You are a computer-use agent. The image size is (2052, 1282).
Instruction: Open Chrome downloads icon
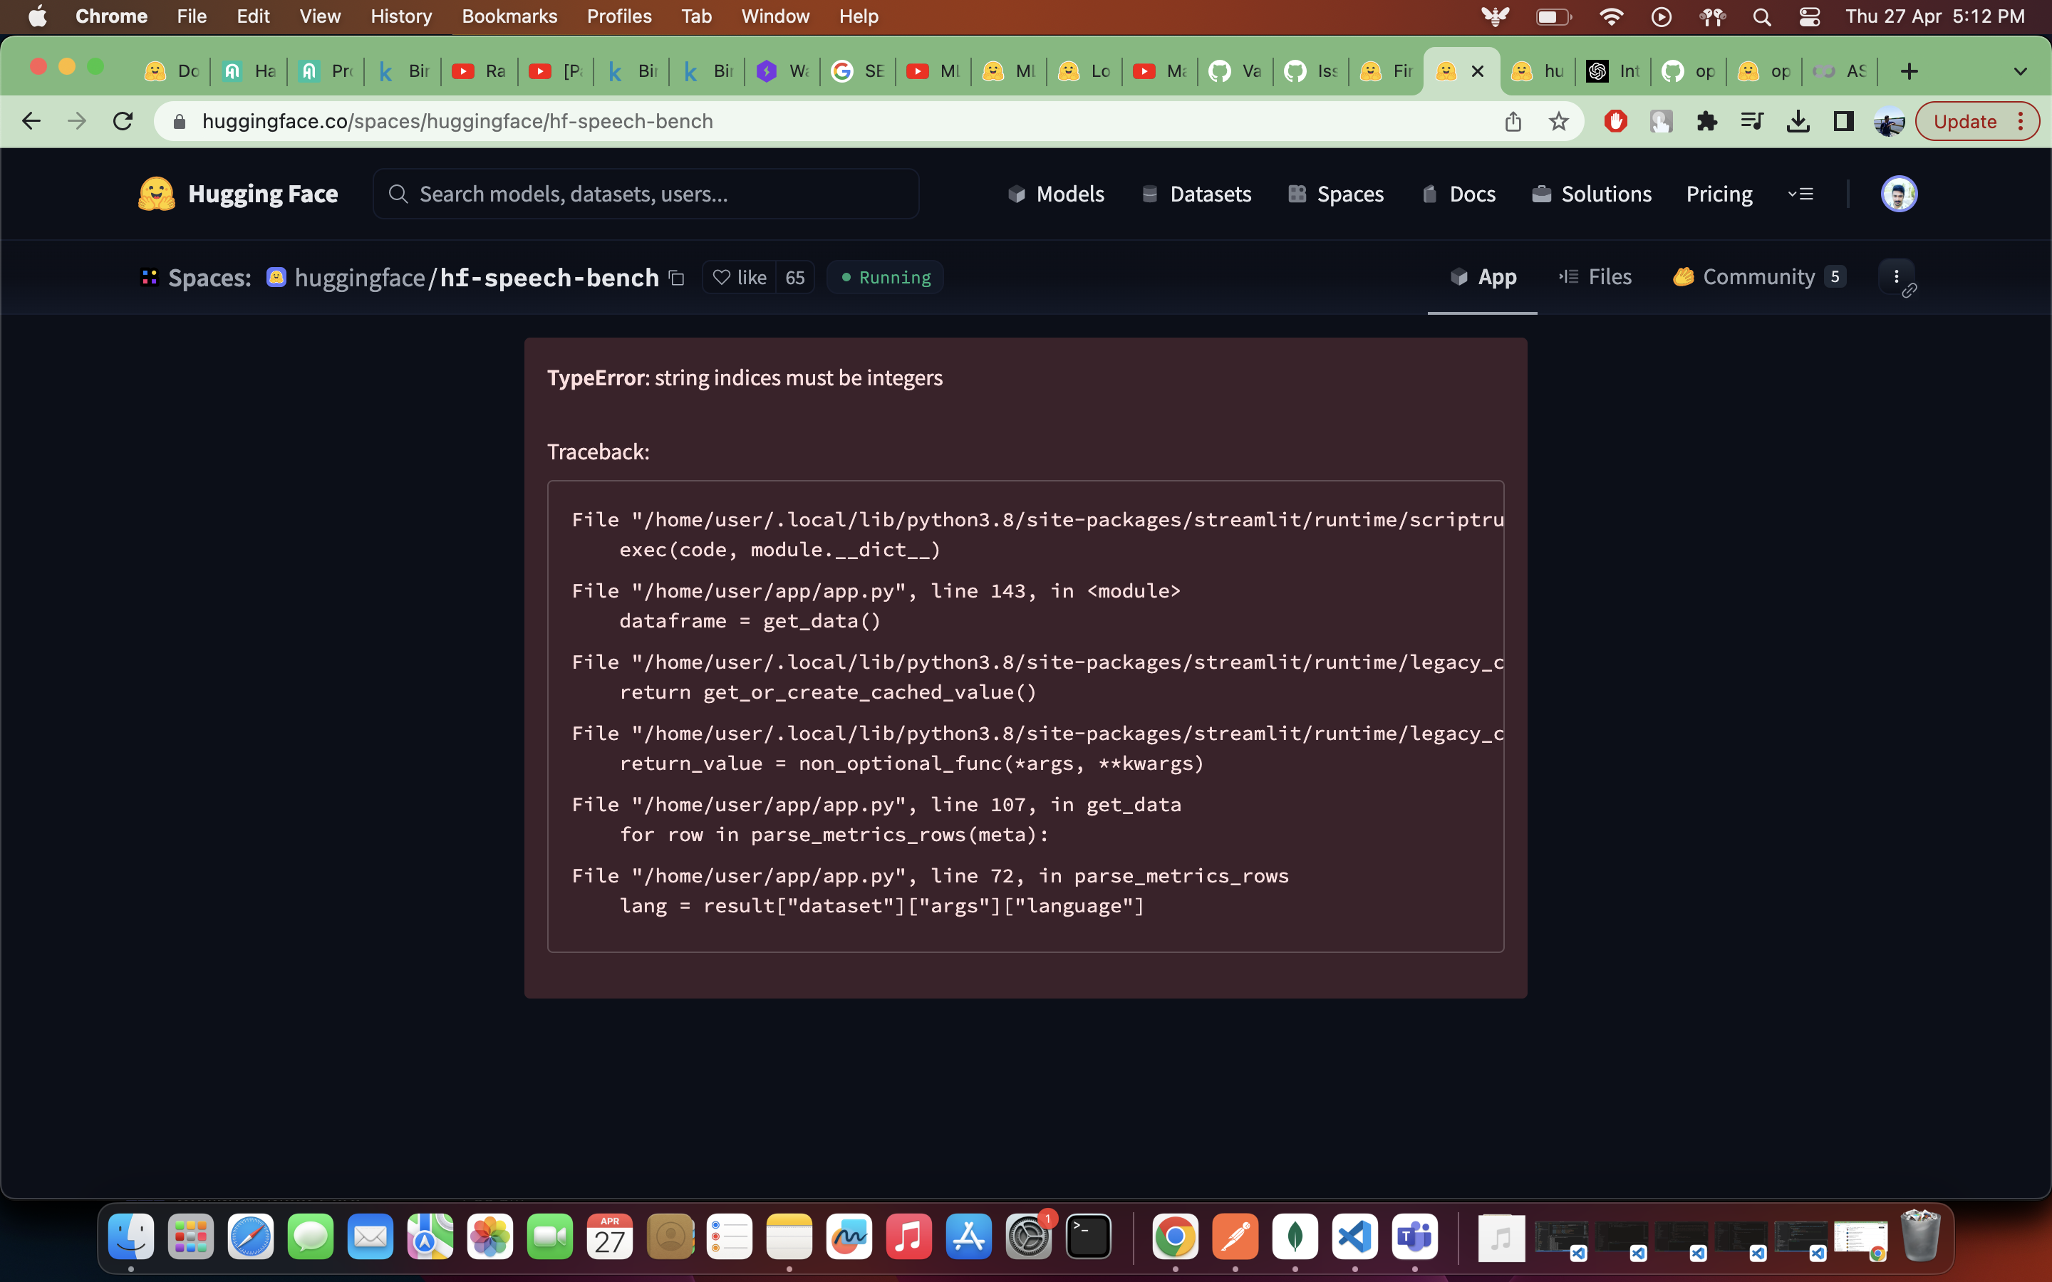point(1798,121)
